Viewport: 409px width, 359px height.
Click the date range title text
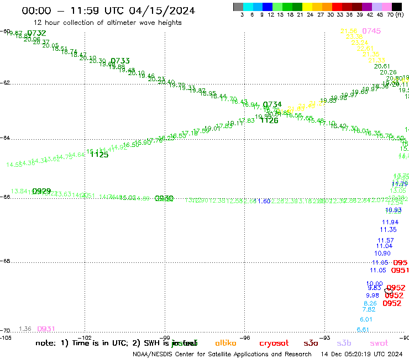108,10
